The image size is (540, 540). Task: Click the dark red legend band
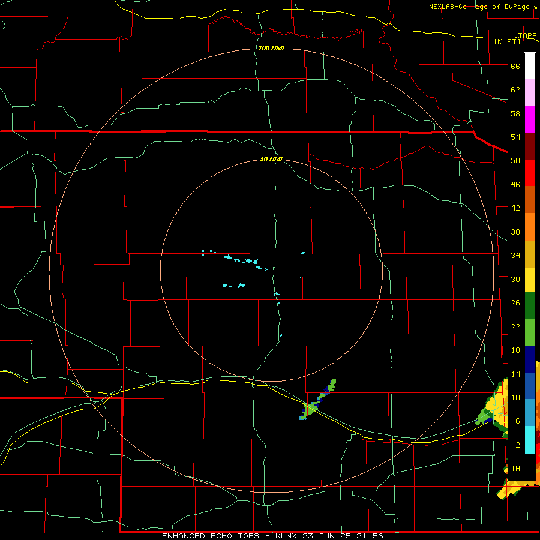pyautogui.click(x=530, y=146)
